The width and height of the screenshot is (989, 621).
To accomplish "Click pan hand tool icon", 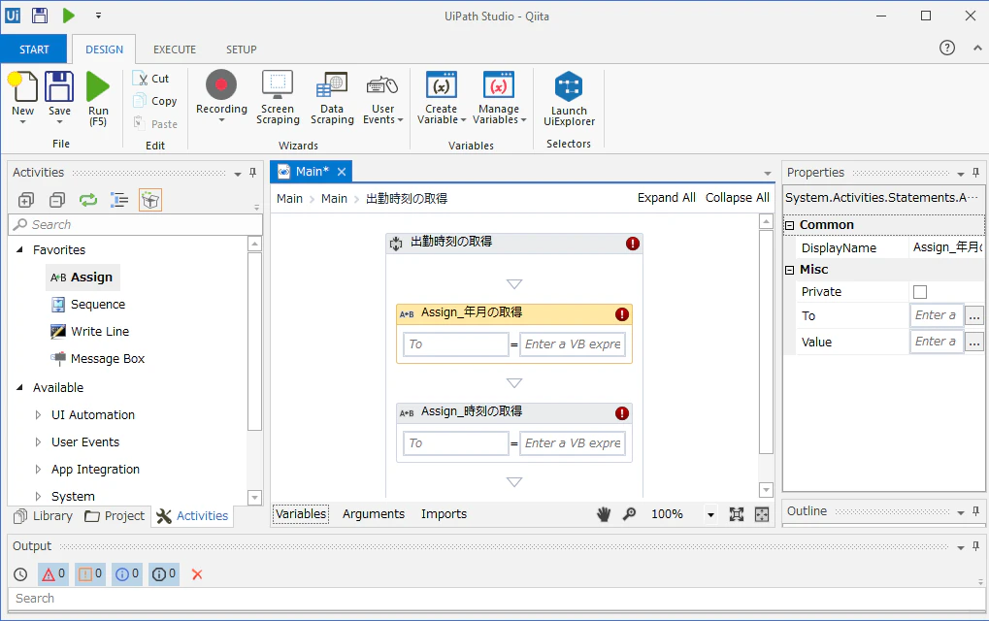I will (604, 514).
